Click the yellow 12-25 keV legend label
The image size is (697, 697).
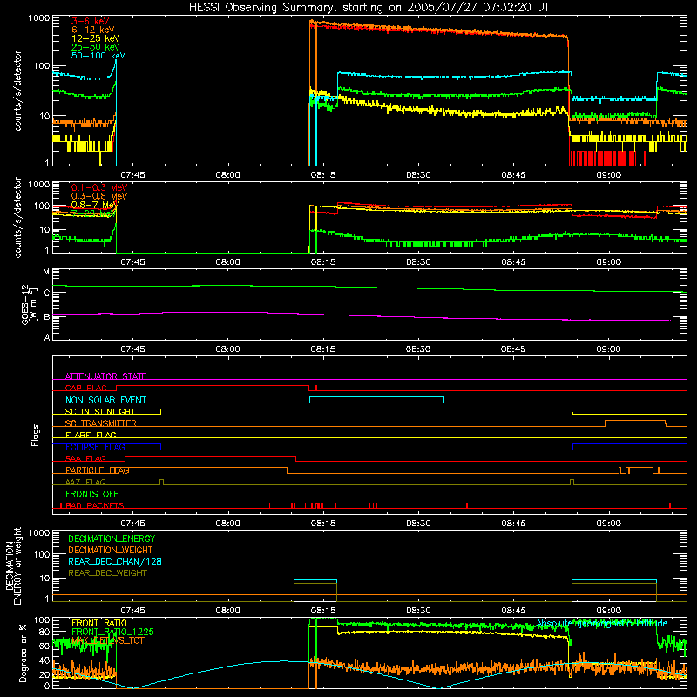tap(95, 38)
